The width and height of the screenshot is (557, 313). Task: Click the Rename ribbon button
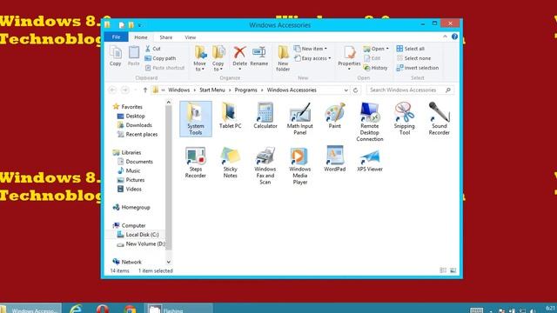259,56
